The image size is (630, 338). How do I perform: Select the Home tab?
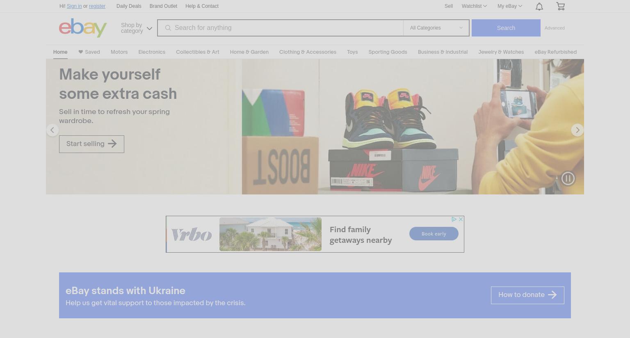[x=60, y=52]
